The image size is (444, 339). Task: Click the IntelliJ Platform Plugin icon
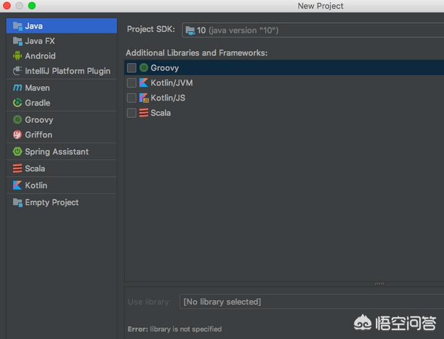[x=17, y=71]
